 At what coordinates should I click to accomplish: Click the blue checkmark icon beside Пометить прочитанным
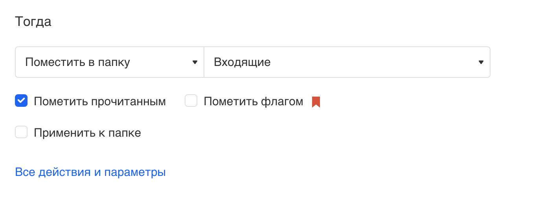pos(21,101)
